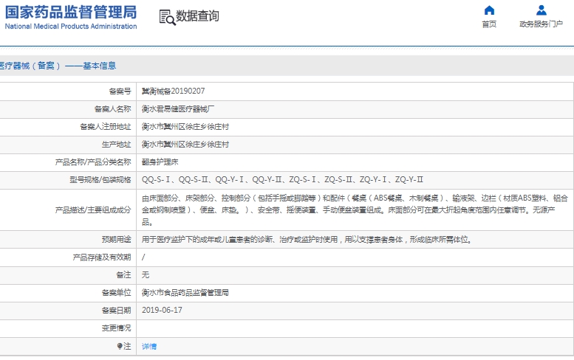Open 政务服务门户 via the person icon
Screen dimensions: 574x360
pyautogui.click(x=541, y=10)
